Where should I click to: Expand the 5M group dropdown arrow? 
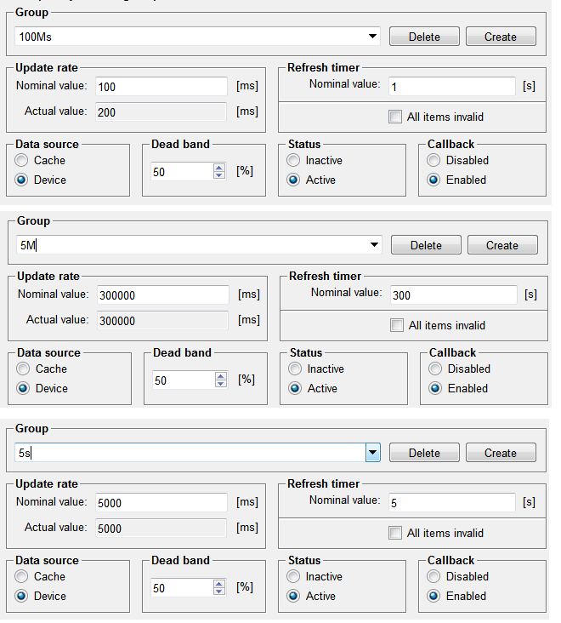click(x=374, y=245)
